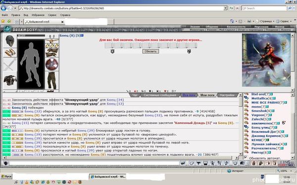Click the music note sound icon
The height and width of the screenshot is (185, 297).
(x=226, y=163)
